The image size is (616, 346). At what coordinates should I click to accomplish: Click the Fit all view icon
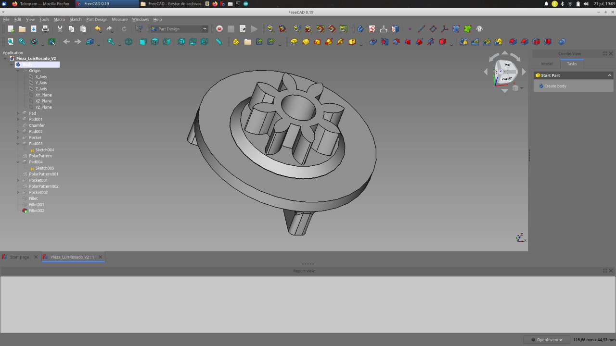11,42
